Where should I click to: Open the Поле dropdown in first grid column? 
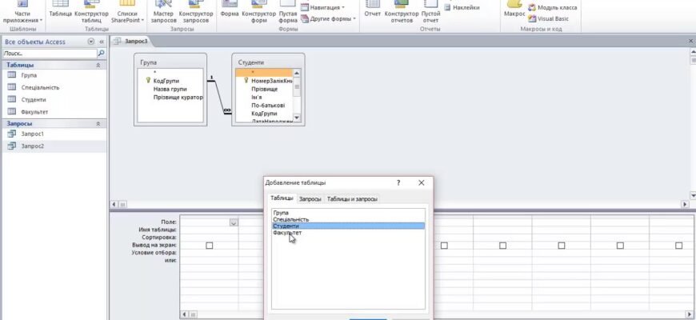[x=234, y=222]
